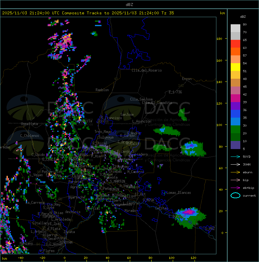Image resolution: width=259 pixels, height=262 pixels.
Task: Click the Zapata place label
Action: click(x=69, y=232)
